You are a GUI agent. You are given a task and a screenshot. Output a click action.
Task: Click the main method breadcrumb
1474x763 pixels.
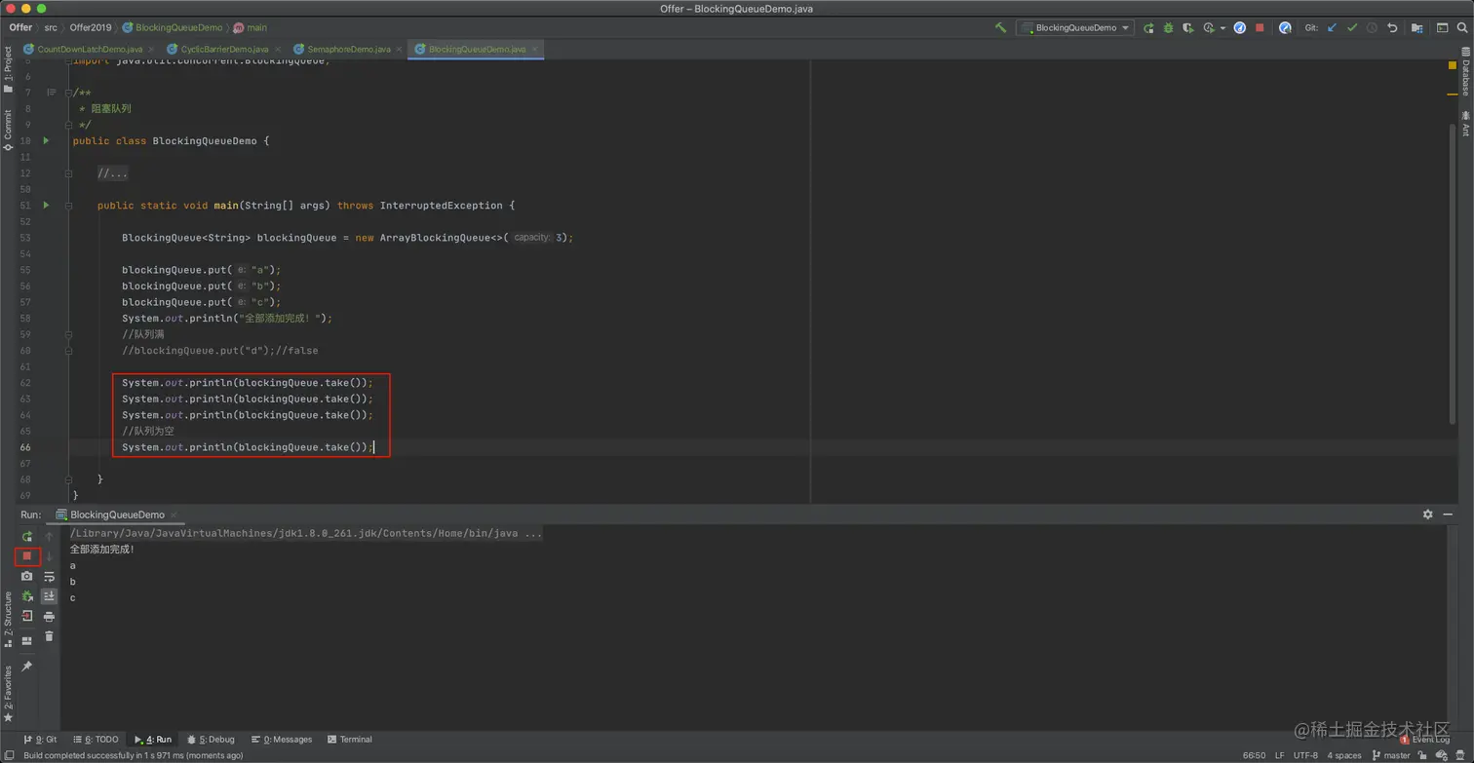251,27
